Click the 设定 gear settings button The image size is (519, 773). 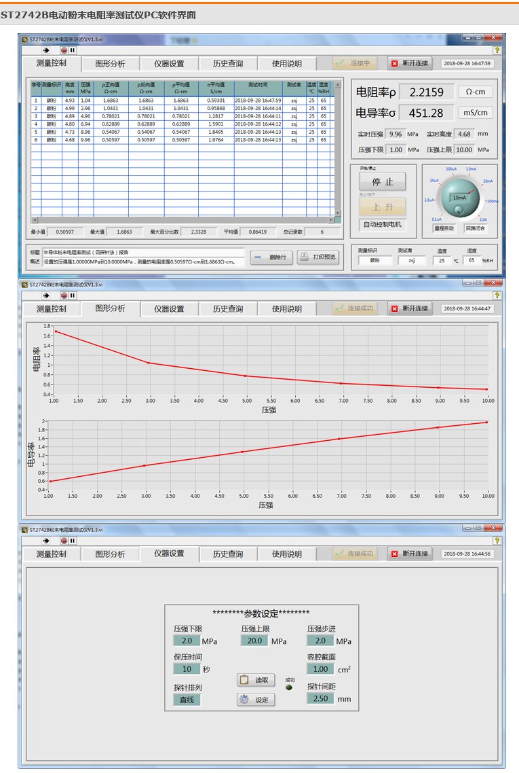coord(256,700)
